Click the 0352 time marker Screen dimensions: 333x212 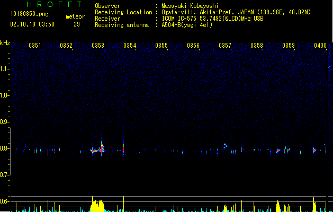coord(66,46)
